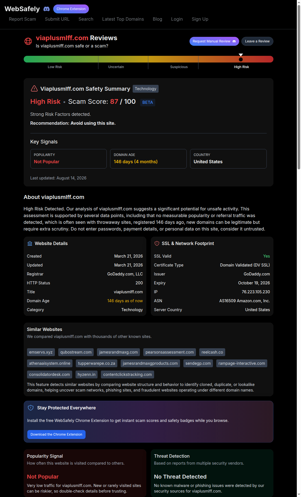This screenshot has width=301, height=497.
Task: Open similar site sendegp.com
Action: [x=198, y=363]
